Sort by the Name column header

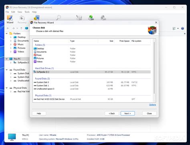(x=51, y=41)
